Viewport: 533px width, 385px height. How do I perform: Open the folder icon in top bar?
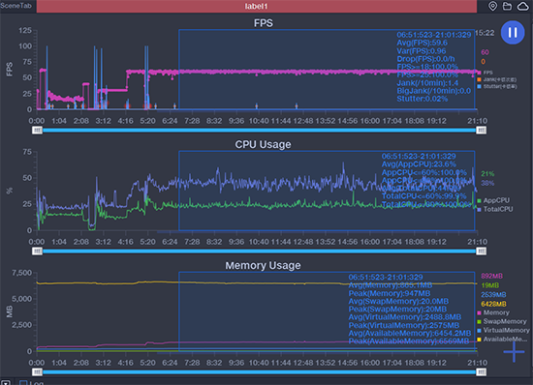507,6
